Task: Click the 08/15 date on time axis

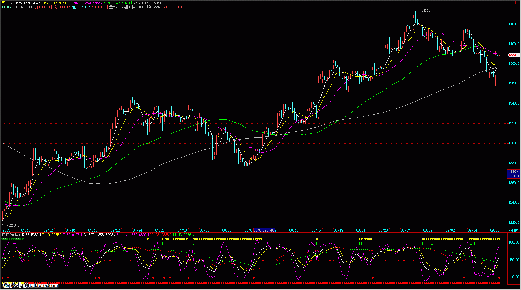Action: (x=316, y=230)
